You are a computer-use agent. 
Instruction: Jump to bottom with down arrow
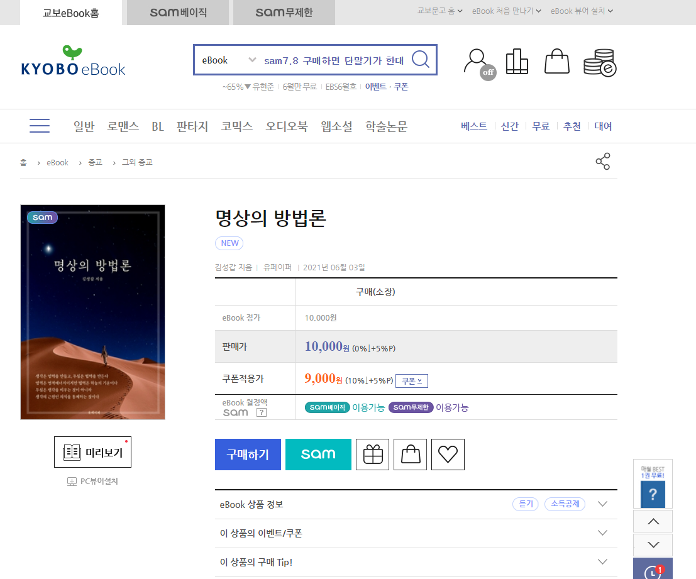[653, 544]
